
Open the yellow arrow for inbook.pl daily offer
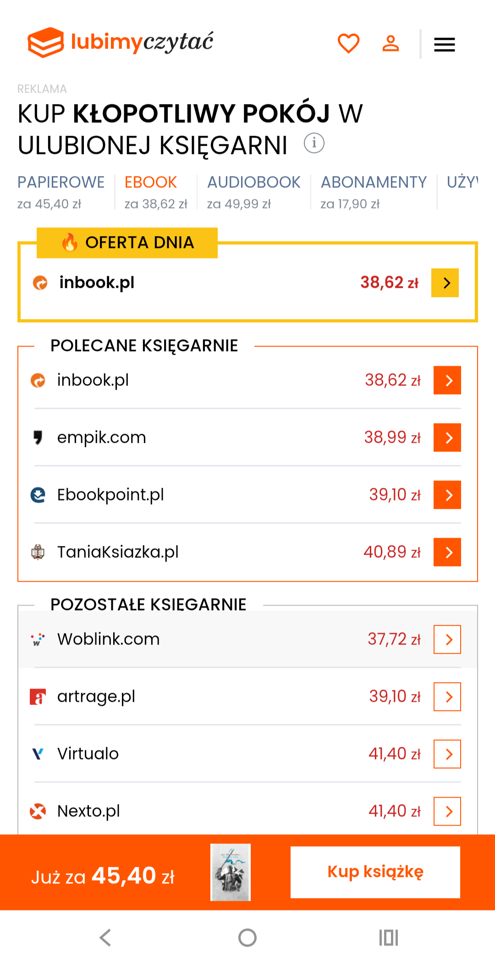[x=445, y=283]
